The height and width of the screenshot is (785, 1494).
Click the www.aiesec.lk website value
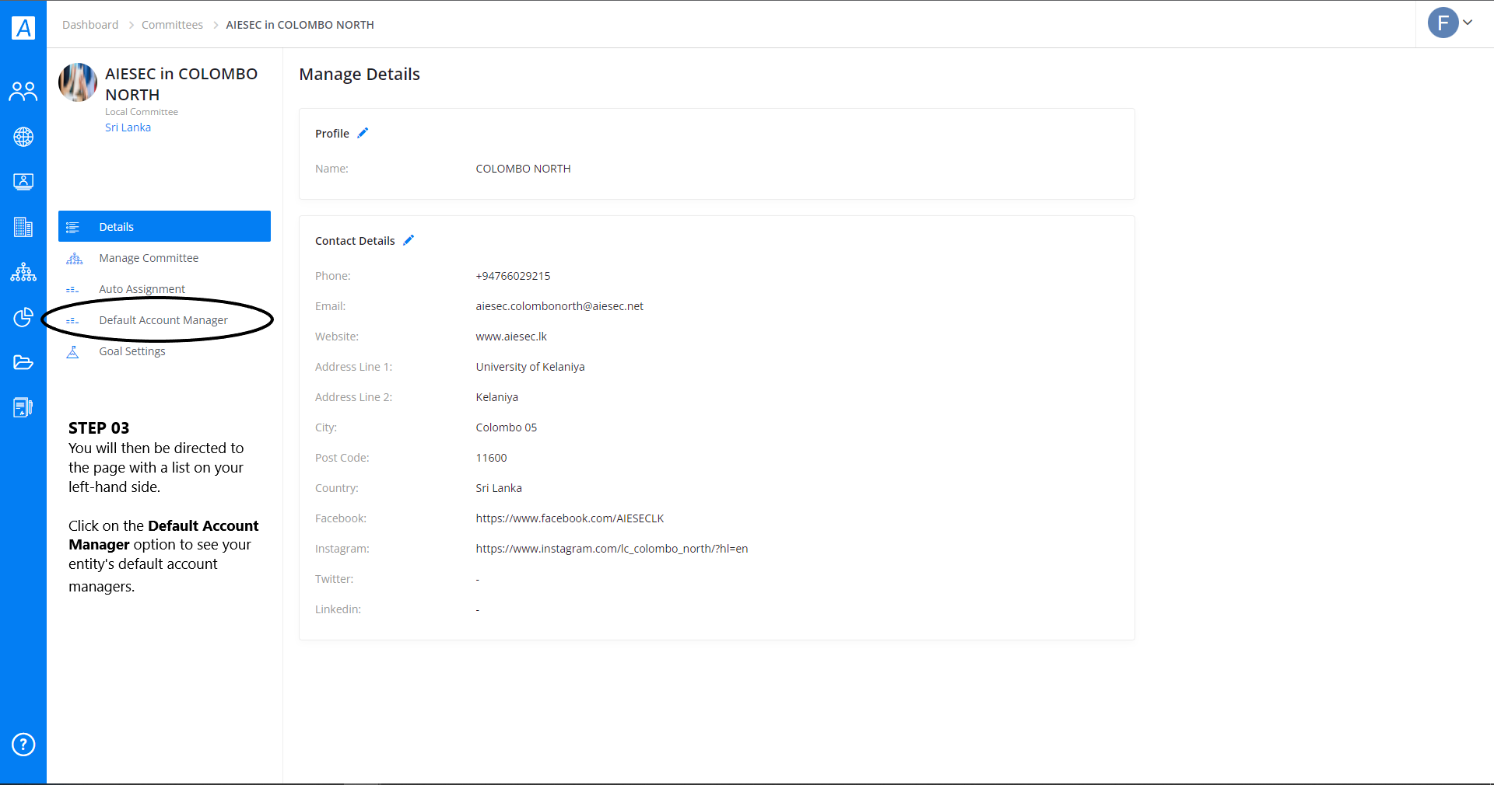coord(511,337)
